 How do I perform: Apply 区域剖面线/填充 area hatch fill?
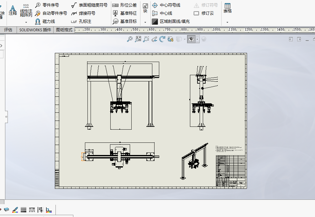[x=171, y=21]
